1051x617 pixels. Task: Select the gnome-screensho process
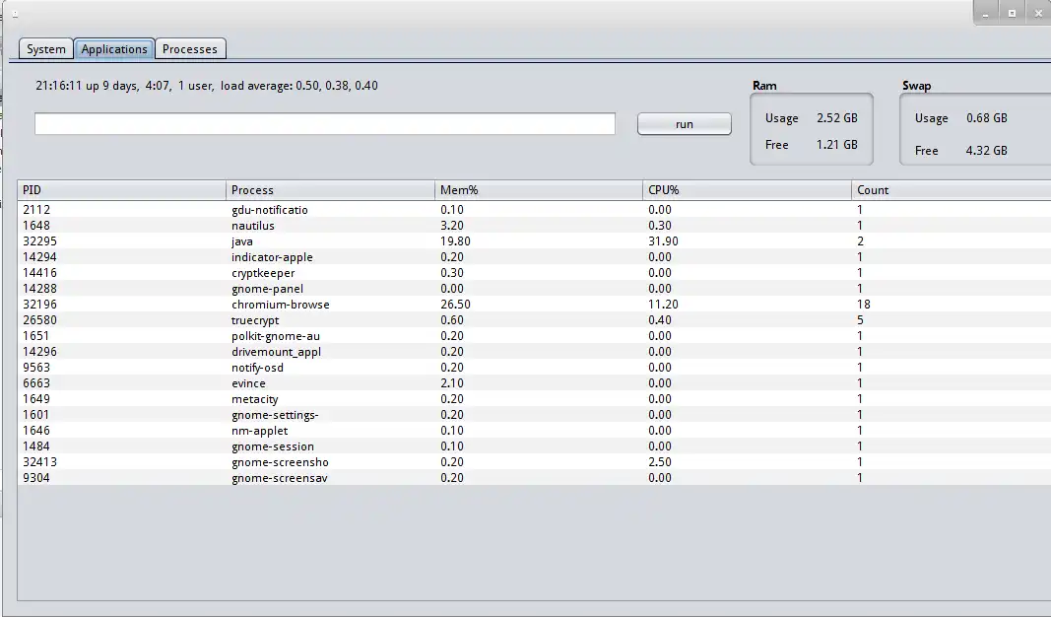[280, 462]
